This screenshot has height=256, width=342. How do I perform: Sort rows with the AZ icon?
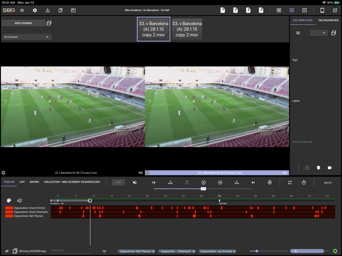tap(20, 200)
